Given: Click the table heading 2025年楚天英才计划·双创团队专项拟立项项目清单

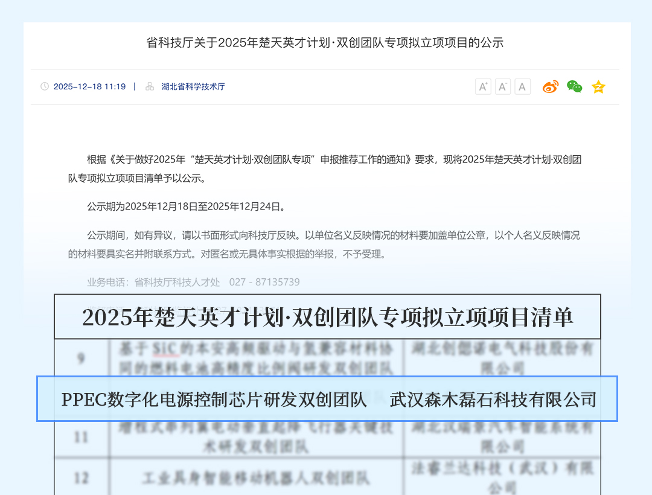Looking at the screenshot, I should (x=327, y=317).
